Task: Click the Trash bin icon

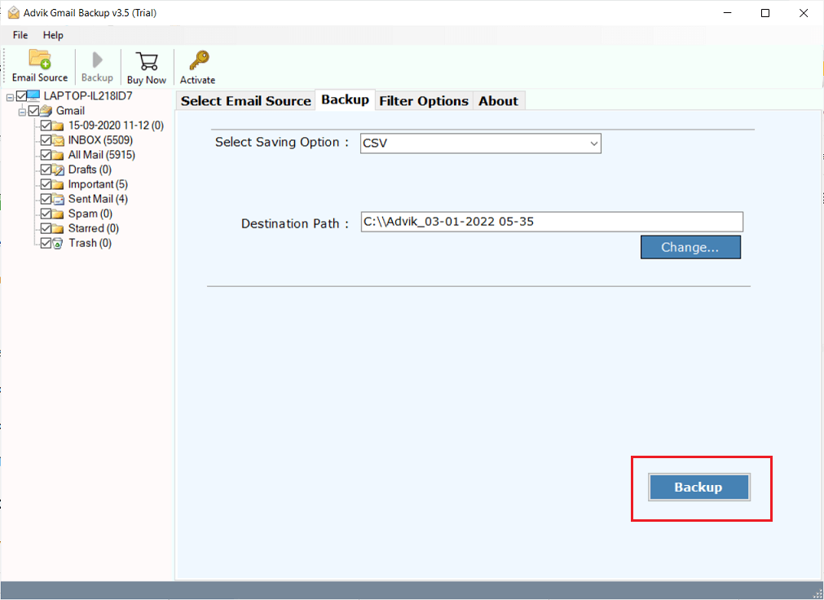Action: click(x=58, y=244)
